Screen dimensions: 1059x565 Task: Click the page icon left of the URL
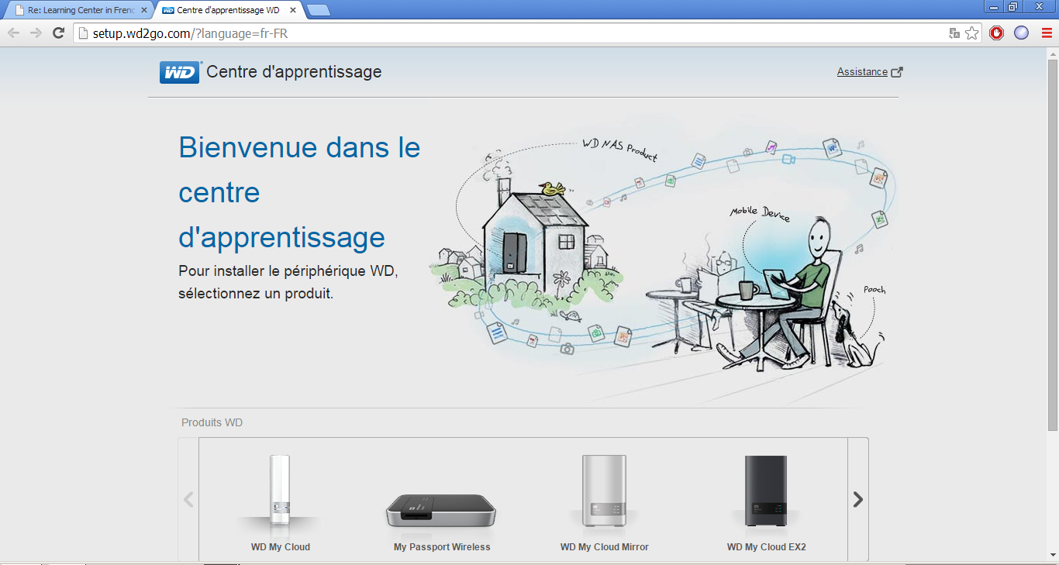84,33
